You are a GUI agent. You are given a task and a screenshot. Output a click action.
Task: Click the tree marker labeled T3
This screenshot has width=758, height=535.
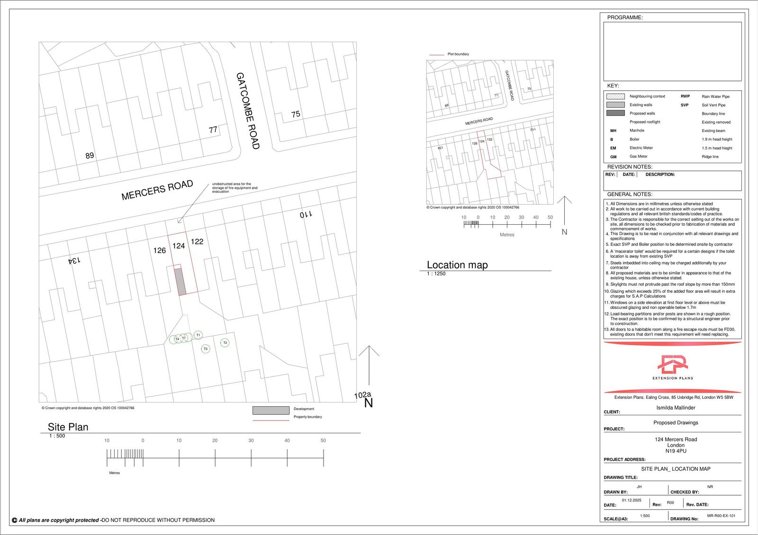tap(205, 349)
